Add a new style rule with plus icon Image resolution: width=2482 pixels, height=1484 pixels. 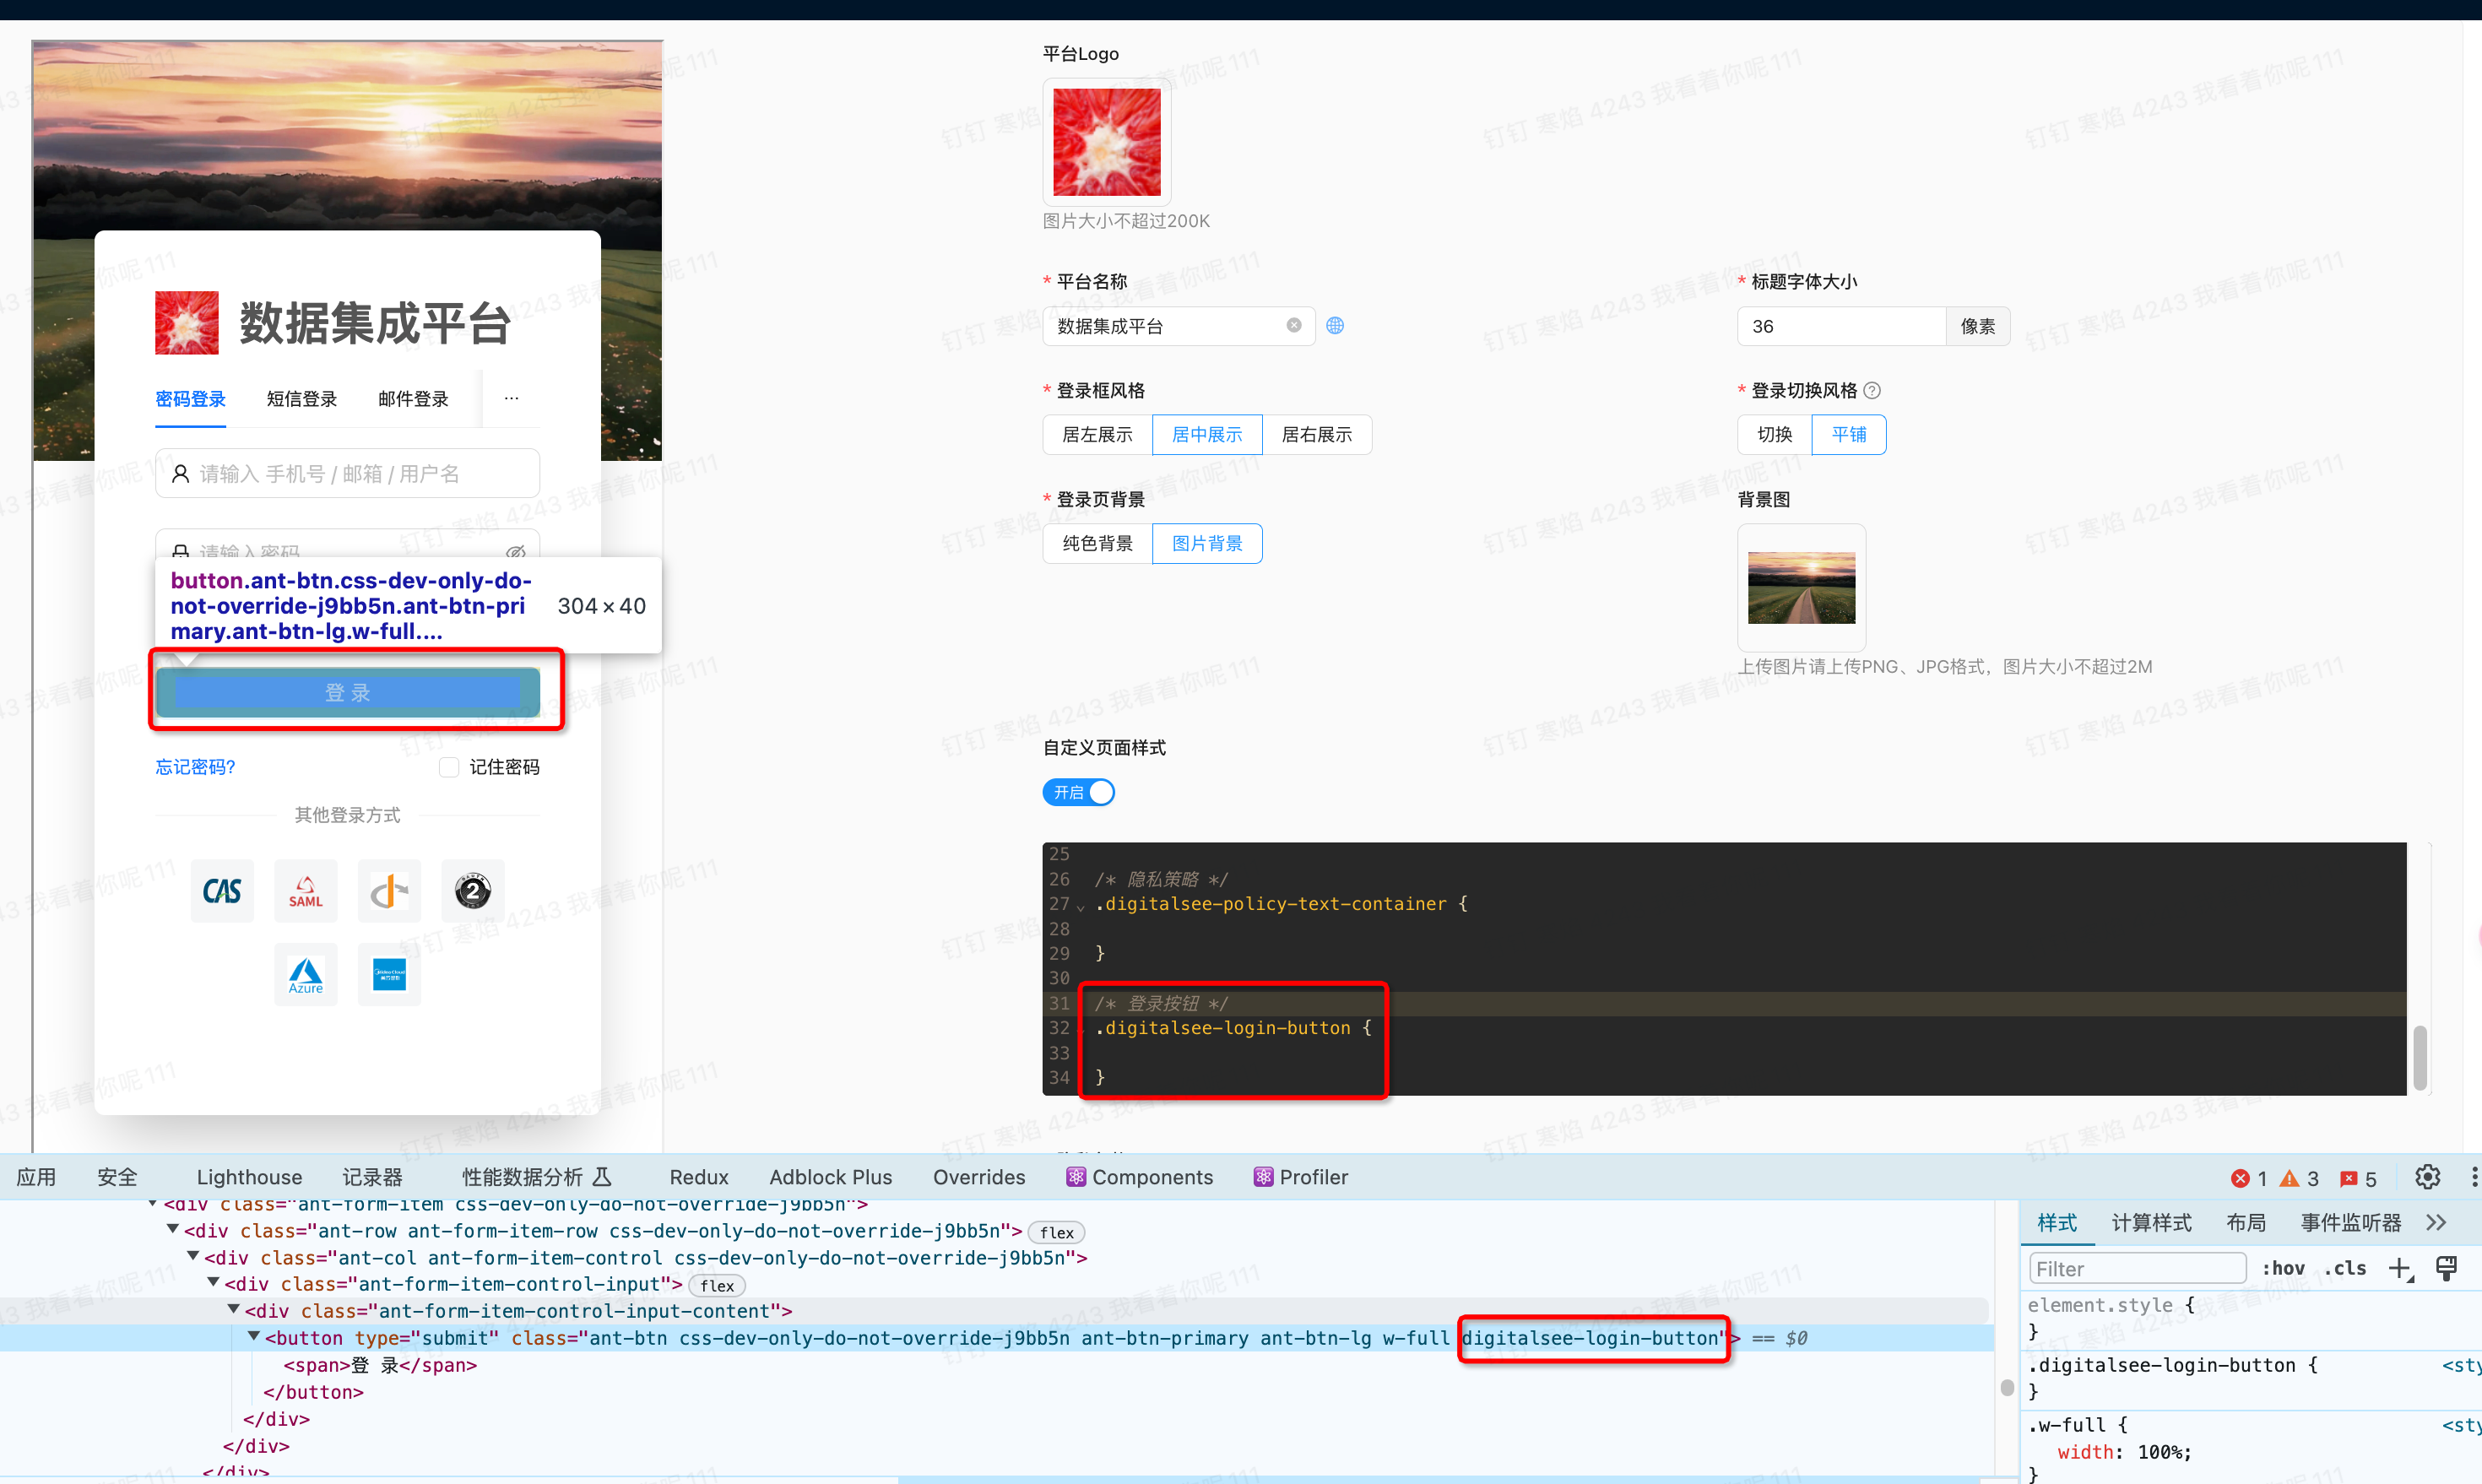tap(2401, 1269)
